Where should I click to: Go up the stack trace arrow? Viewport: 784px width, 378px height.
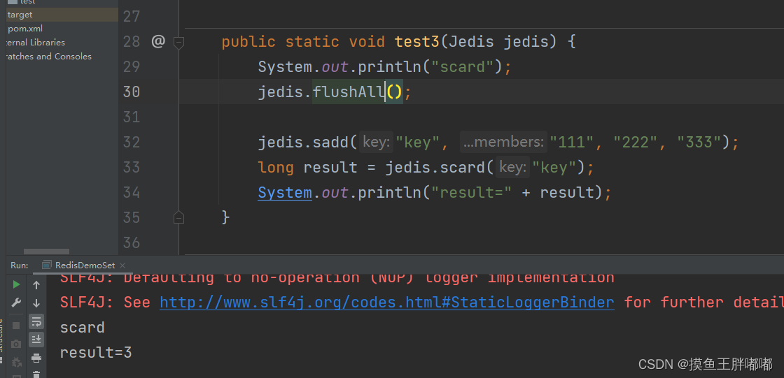tap(36, 284)
